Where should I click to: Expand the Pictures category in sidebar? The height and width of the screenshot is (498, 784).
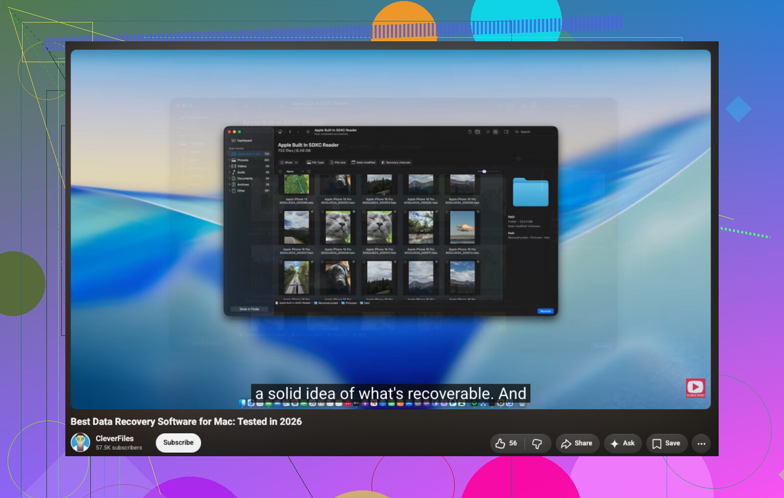[229, 160]
